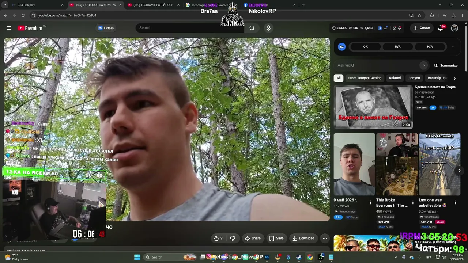Click the Download button
This screenshot has width=468, height=263.
tap(303, 238)
